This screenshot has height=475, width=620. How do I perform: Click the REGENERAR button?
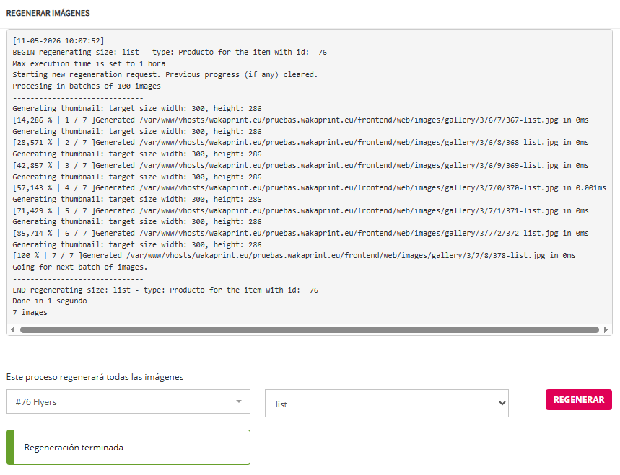tap(578, 399)
